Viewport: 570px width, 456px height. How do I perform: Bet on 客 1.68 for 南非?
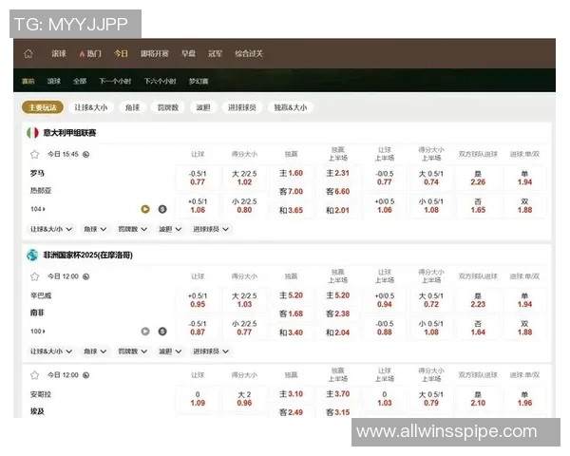pos(292,313)
